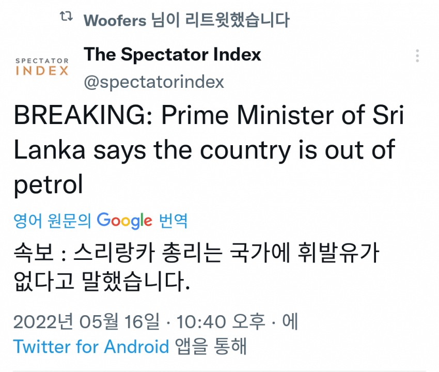Click the @spectatorindex handle
This screenshot has width=439, height=372.
coord(154,82)
